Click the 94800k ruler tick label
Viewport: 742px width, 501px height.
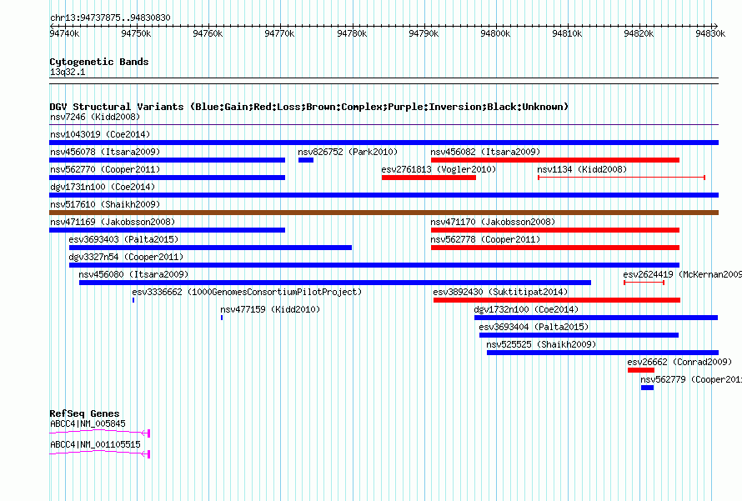[x=495, y=33]
